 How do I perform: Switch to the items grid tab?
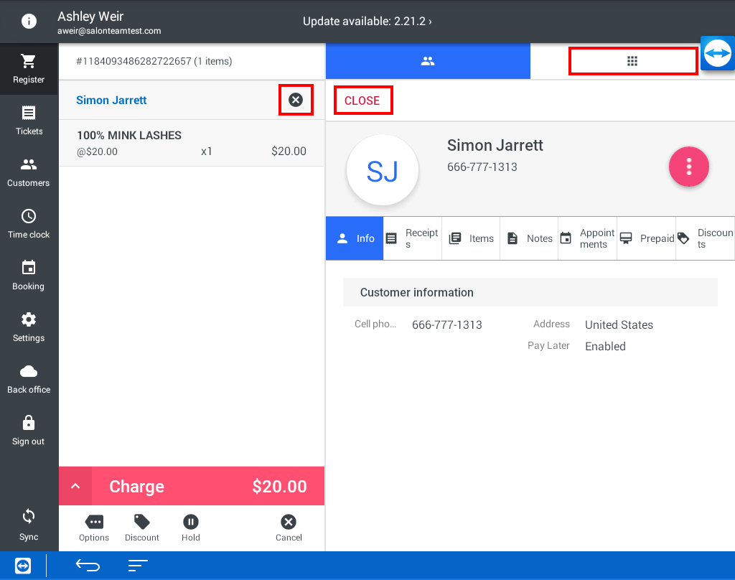pyautogui.click(x=632, y=62)
